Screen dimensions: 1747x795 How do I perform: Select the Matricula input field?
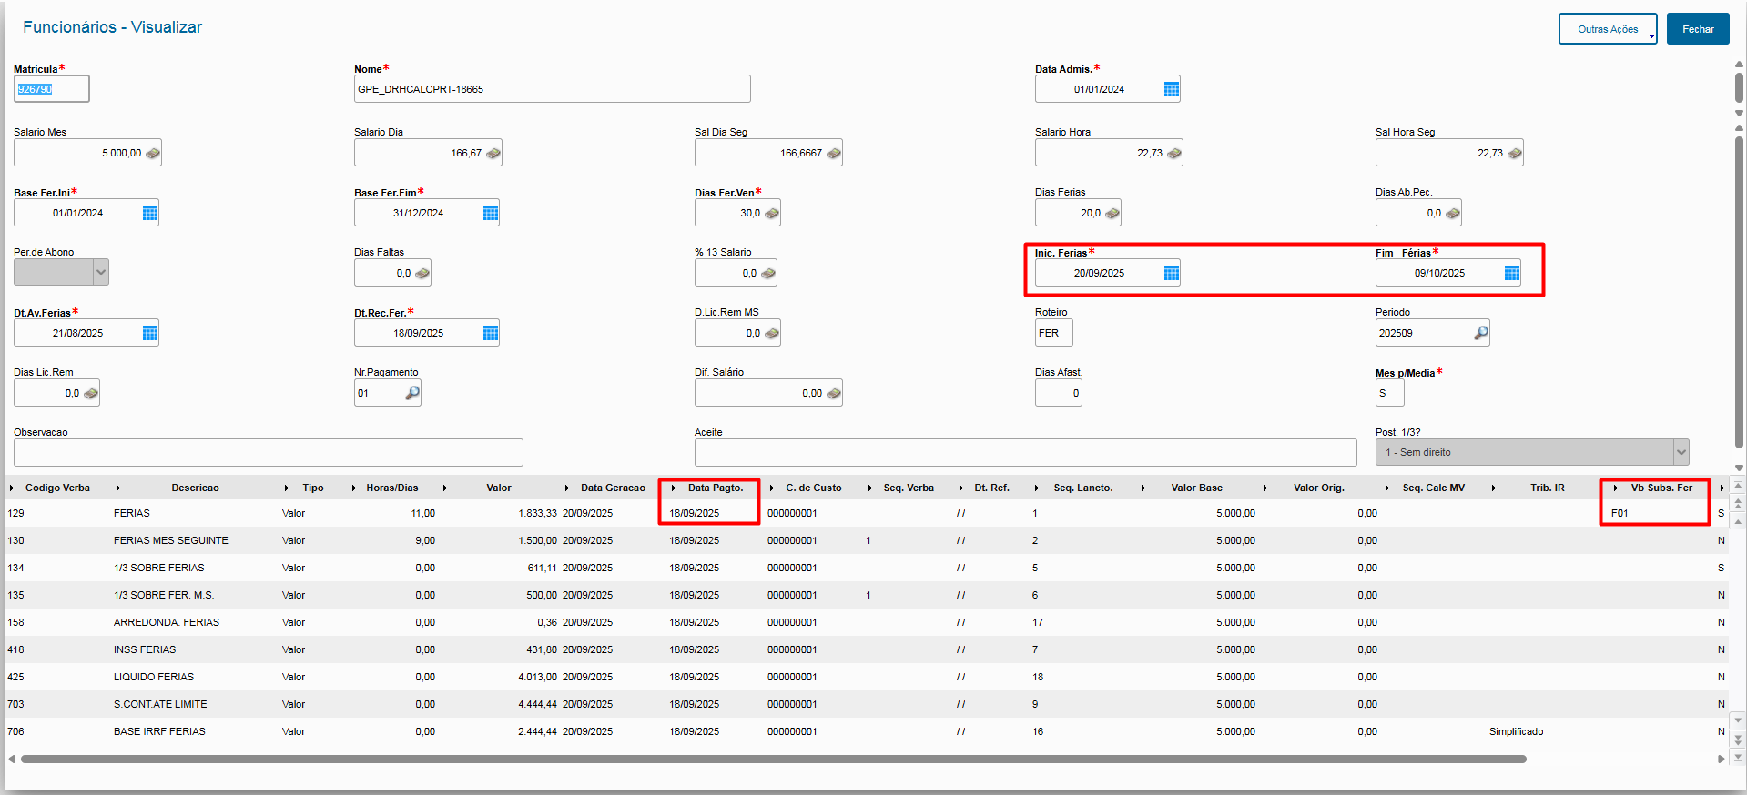pyautogui.click(x=52, y=89)
